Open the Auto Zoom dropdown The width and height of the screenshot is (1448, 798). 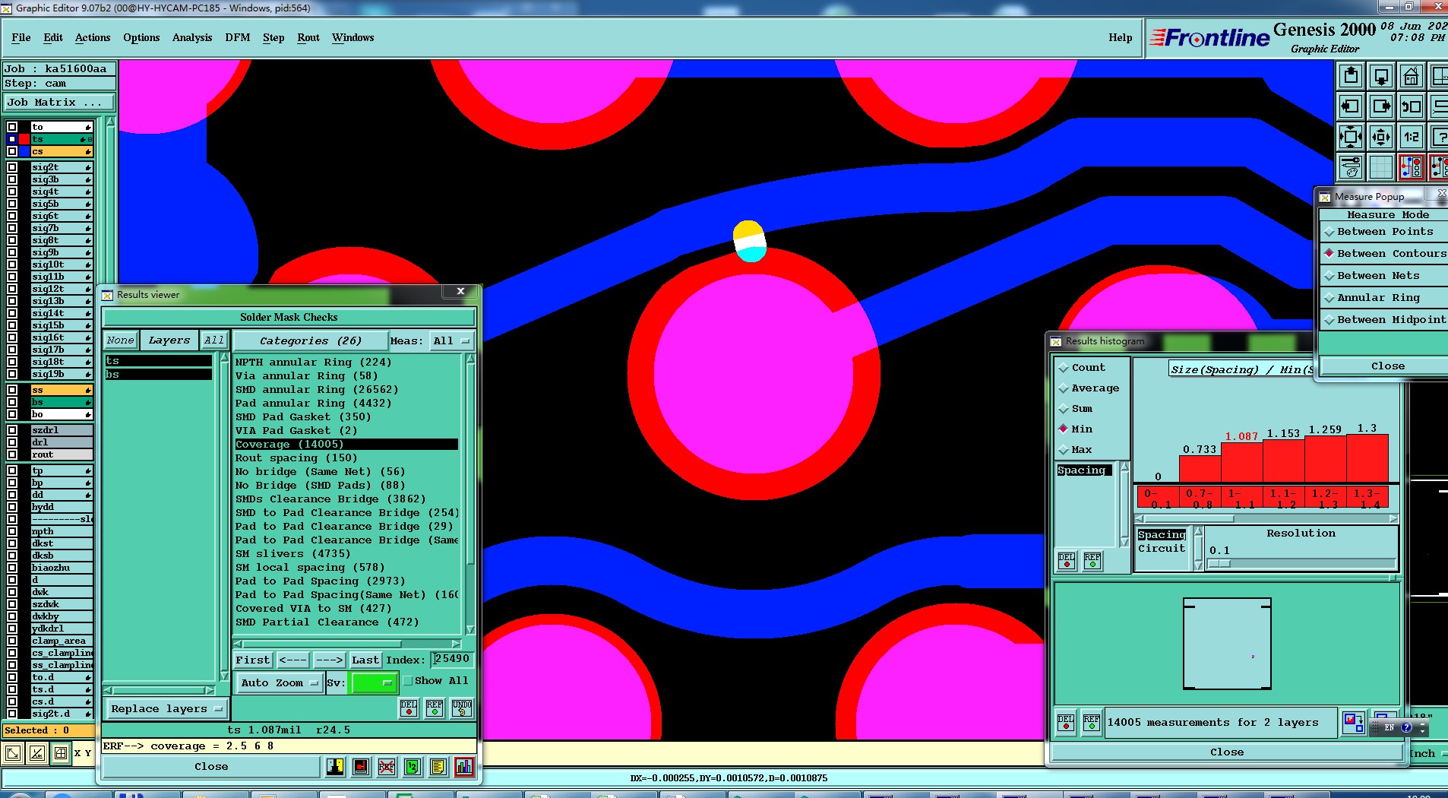pyautogui.click(x=279, y=683)
